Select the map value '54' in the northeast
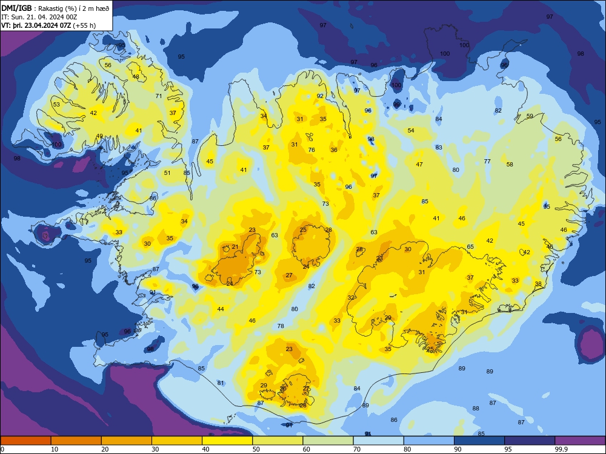The height and width of the screenshot is (454, 606). click(411, 131)
